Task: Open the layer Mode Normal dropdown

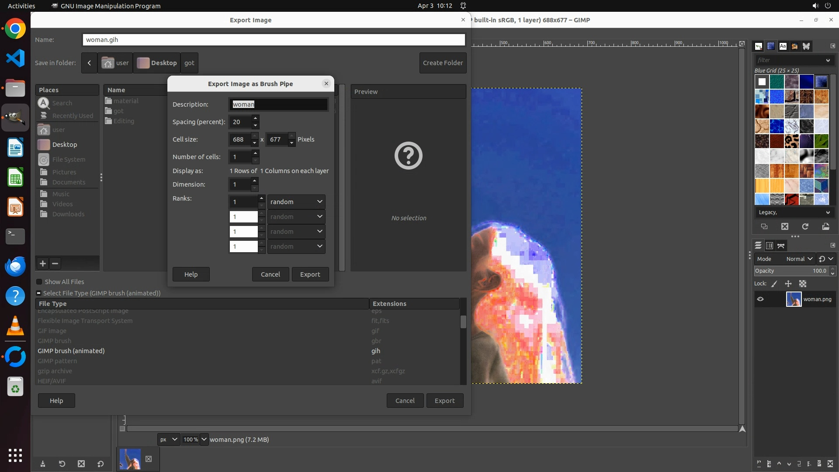Action: tap(799, 259)
